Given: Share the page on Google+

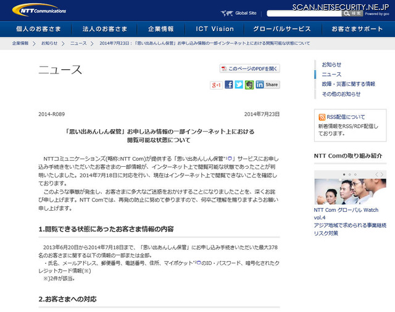Looking at the screenshot, I should click(x=216, y=85).
